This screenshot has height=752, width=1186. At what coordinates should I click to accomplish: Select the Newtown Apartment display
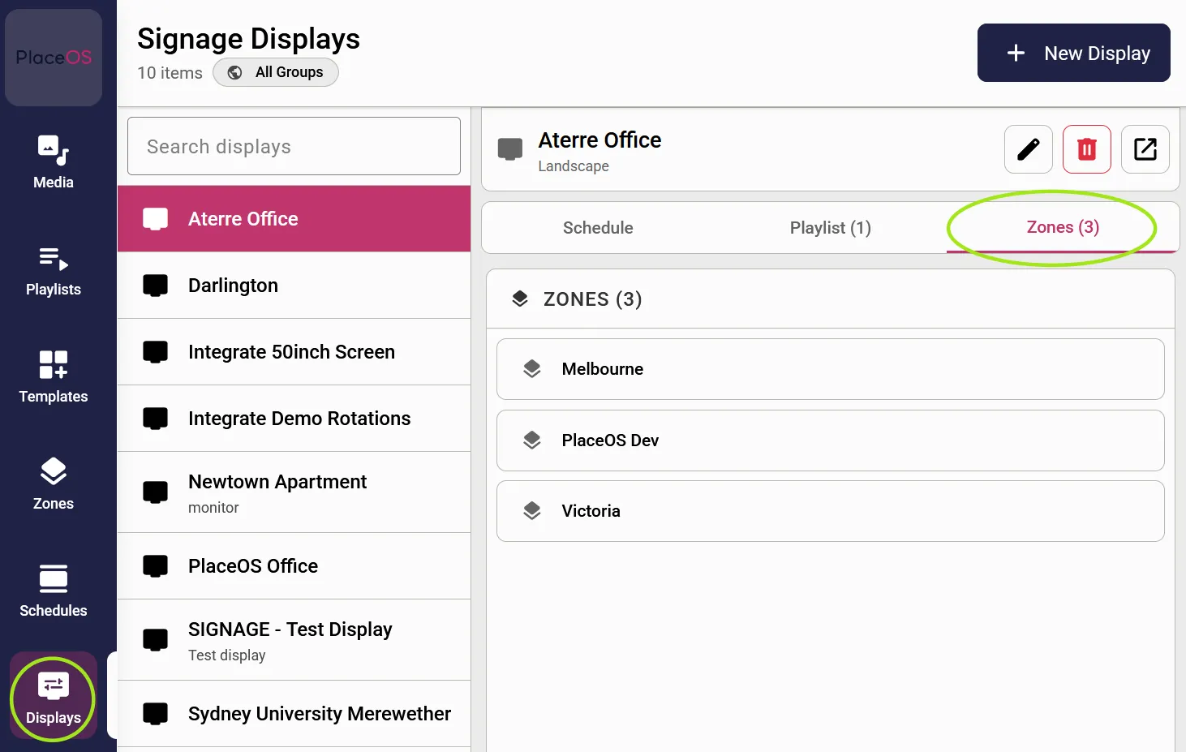point(294,492)
